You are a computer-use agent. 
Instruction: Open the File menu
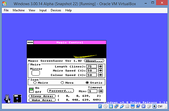coord(6,10)
